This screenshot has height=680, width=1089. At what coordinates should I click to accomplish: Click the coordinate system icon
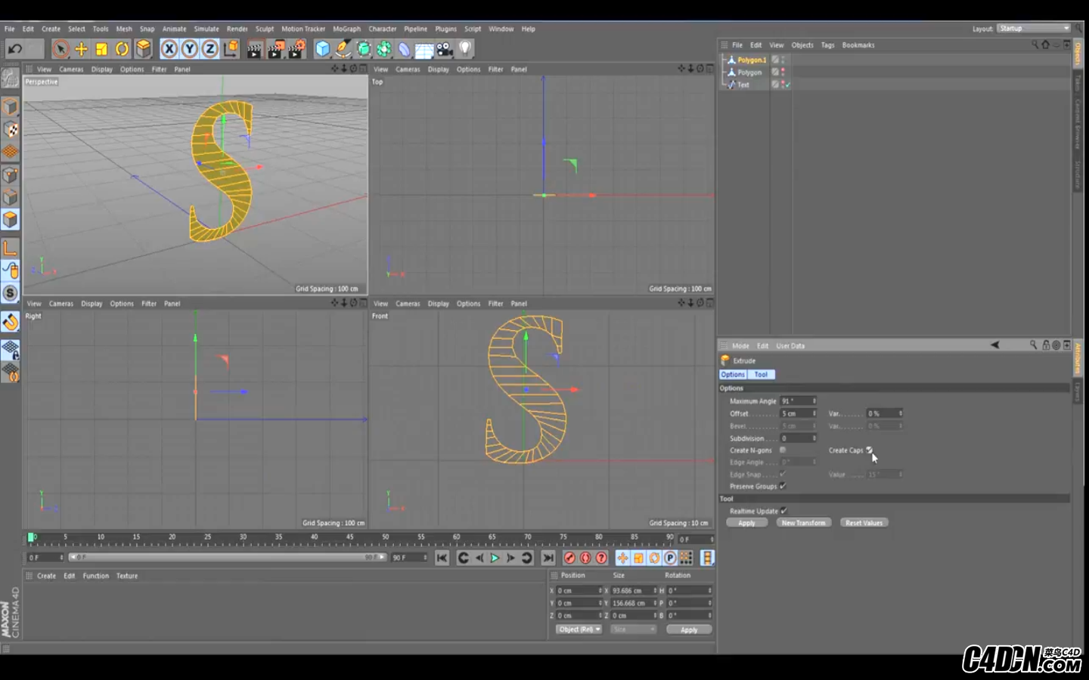pos(231,49)
